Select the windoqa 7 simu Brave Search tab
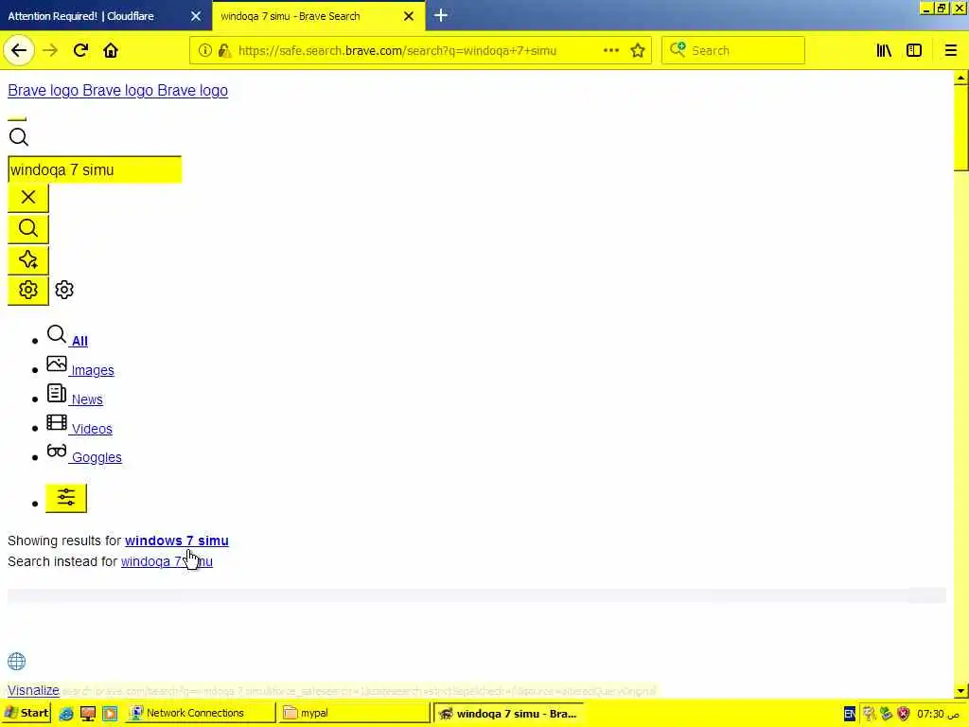The width and height of the screenshot is (969, 727). point(291,16)
